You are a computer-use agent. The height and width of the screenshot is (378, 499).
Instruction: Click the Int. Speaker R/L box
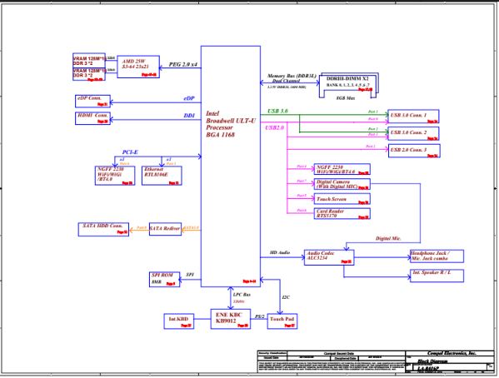[437, 276]
